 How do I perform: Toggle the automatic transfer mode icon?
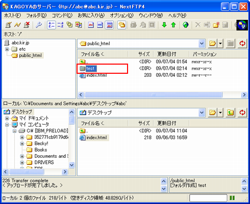coord(109,25)
